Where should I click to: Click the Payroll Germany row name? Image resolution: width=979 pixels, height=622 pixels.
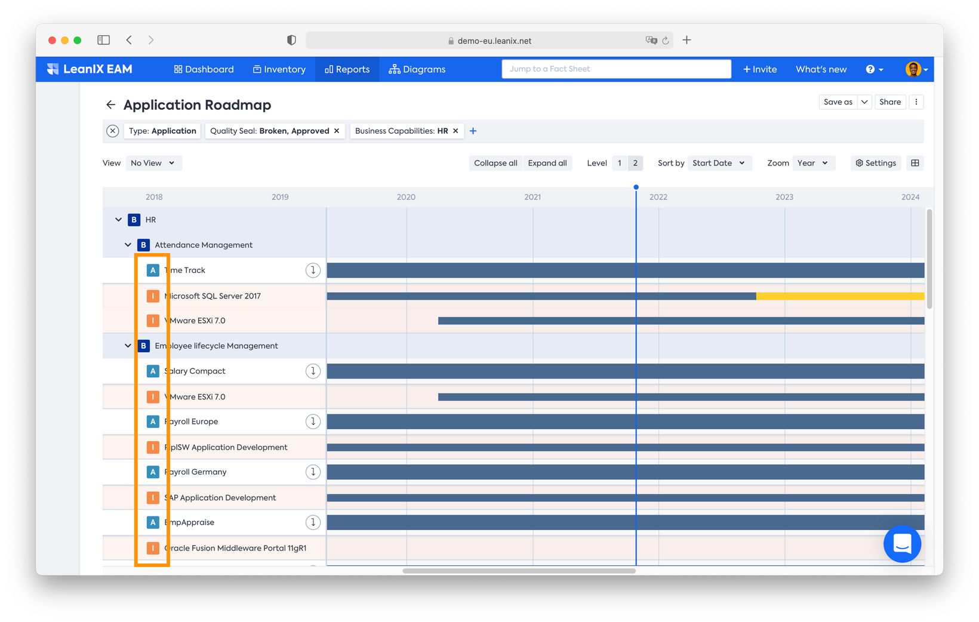(x=195, y=472)
